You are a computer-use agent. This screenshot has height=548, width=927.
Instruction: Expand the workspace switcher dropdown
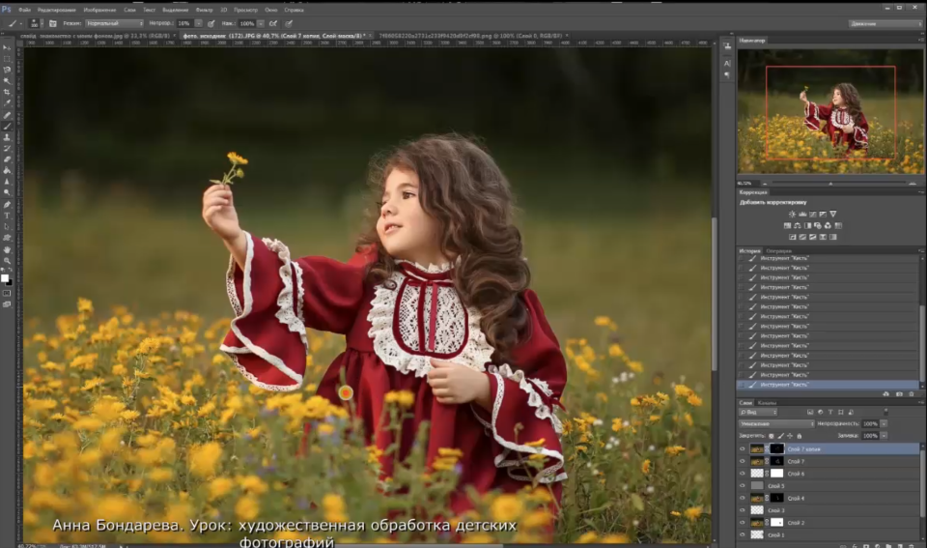pos(884,23)
